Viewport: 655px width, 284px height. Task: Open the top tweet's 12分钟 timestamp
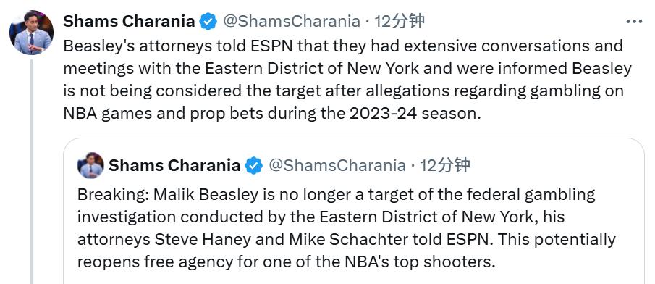pyautogui.click(x=400, y=21)
